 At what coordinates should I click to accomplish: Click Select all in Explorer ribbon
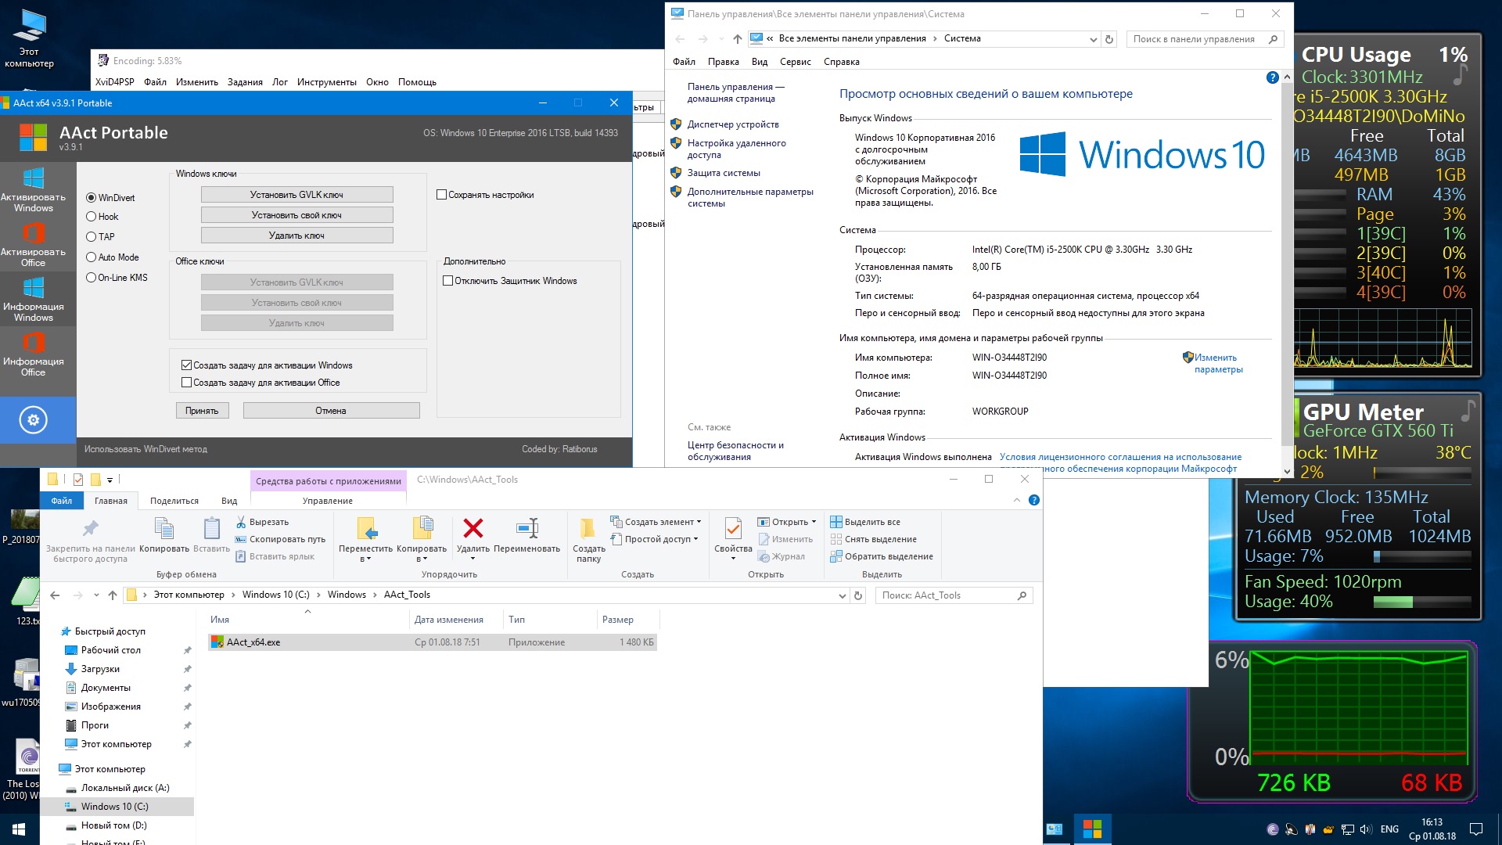(x=865, y=522)
